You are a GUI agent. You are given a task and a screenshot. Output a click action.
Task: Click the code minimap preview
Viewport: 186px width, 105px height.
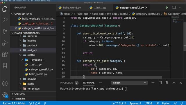click(x=177, y=20)
